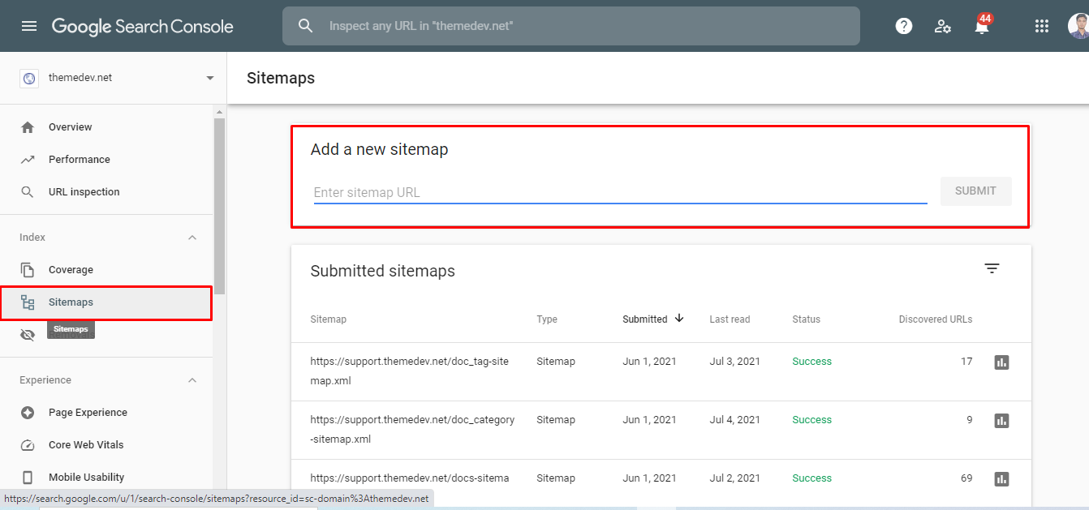Open notifications bell with 44 badge
1089x510 pixels.
(982, 26)
